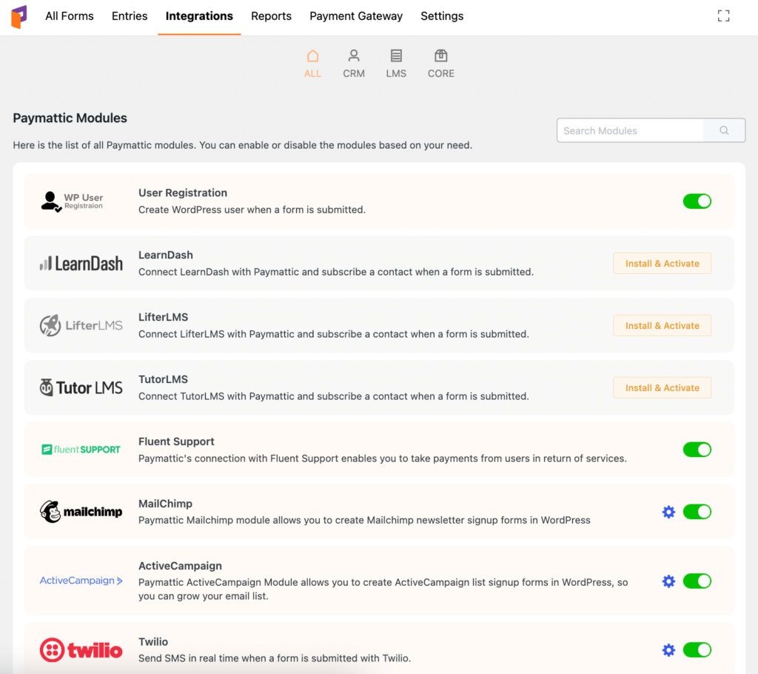Go to the Entries tab
Screen dimensions: 758x674
pyautogui.click(x=130, y=16)
